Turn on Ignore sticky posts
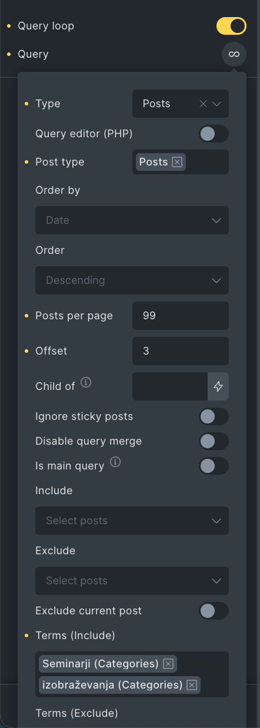This screenshot has width=260, height=728. (x=214, y=416)
